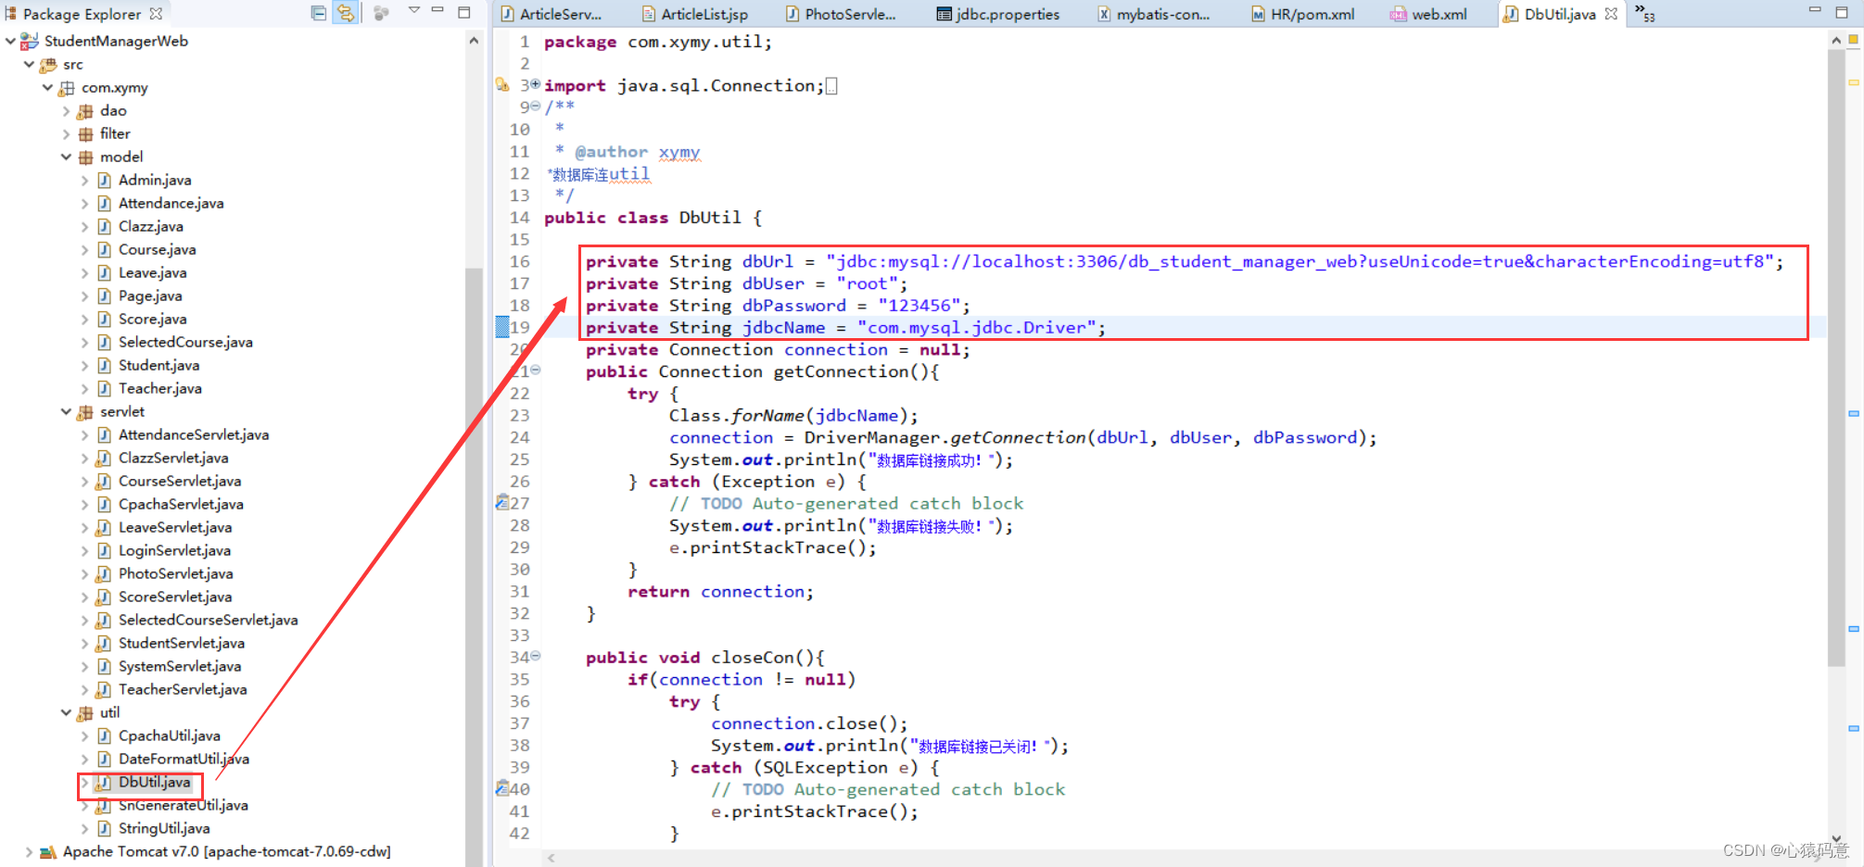
Task: Collapse the getConnection method fold at line 21
Action: 535,371
